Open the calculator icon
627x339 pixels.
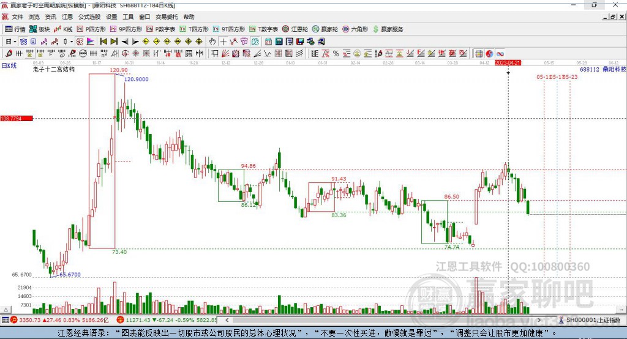click(279, 42)
